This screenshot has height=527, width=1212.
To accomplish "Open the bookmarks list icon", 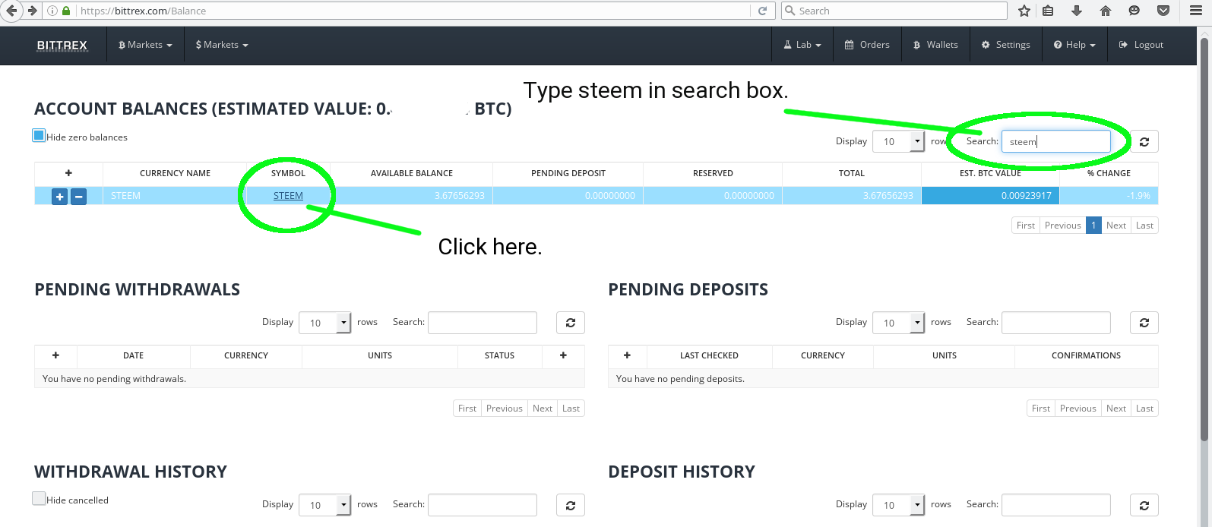I will point(1048,11).
